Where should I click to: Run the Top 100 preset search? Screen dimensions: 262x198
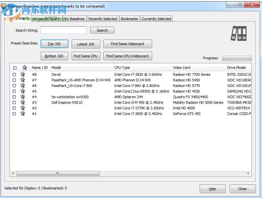(54, 44)
